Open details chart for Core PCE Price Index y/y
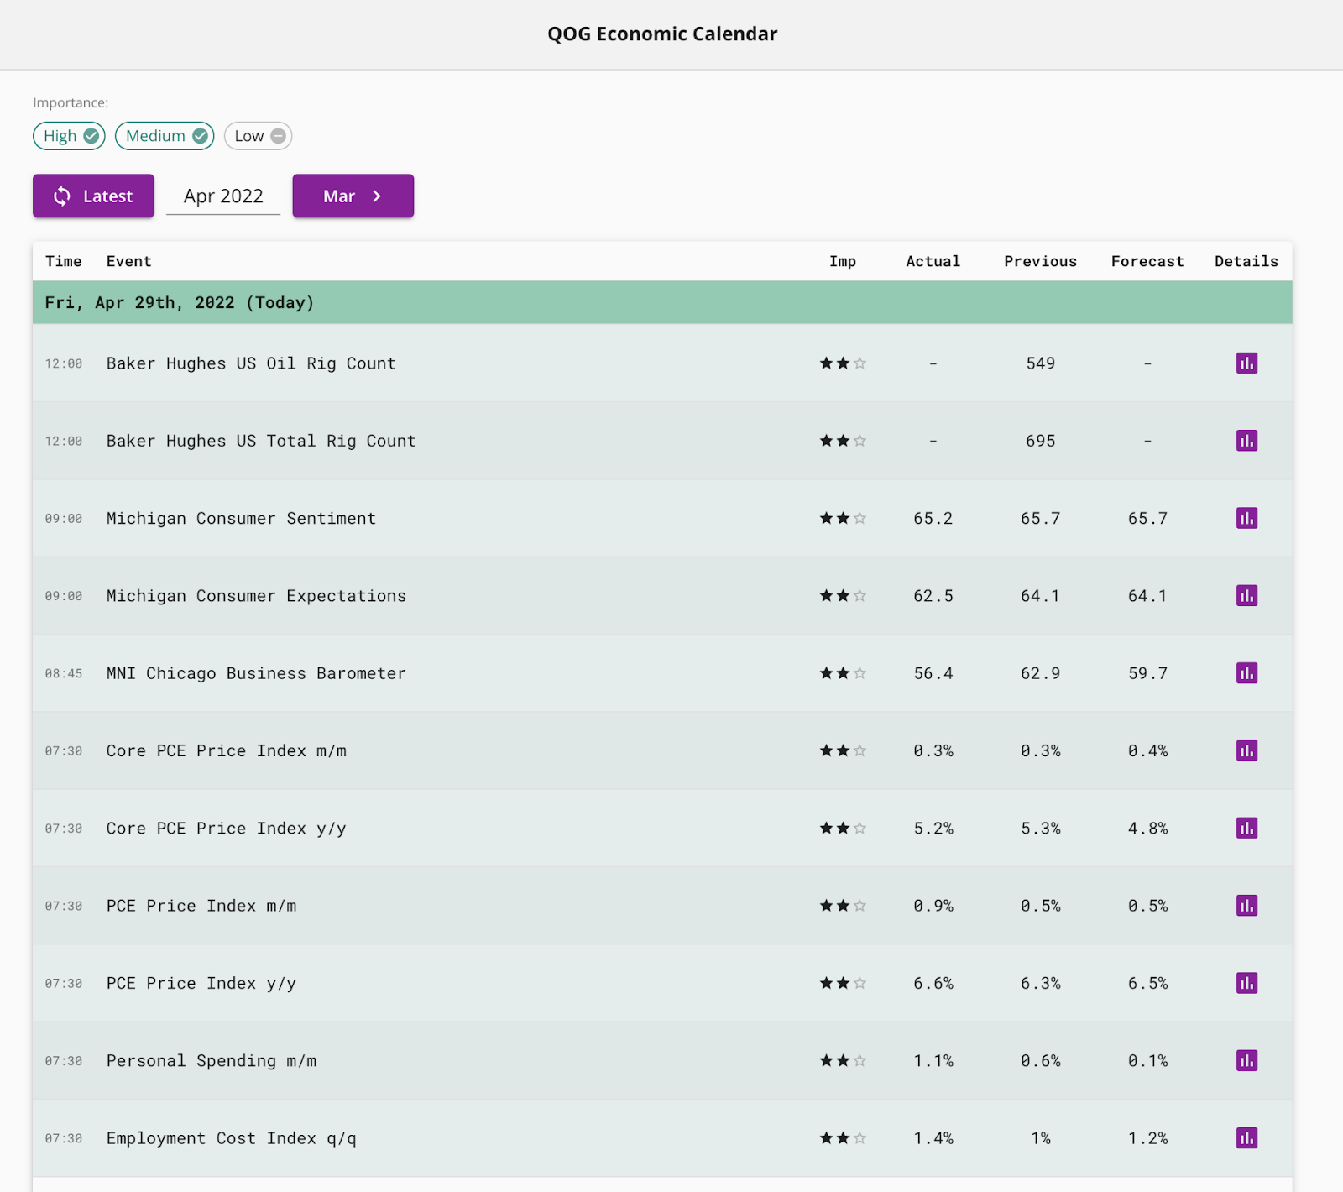 [1246, 828]
